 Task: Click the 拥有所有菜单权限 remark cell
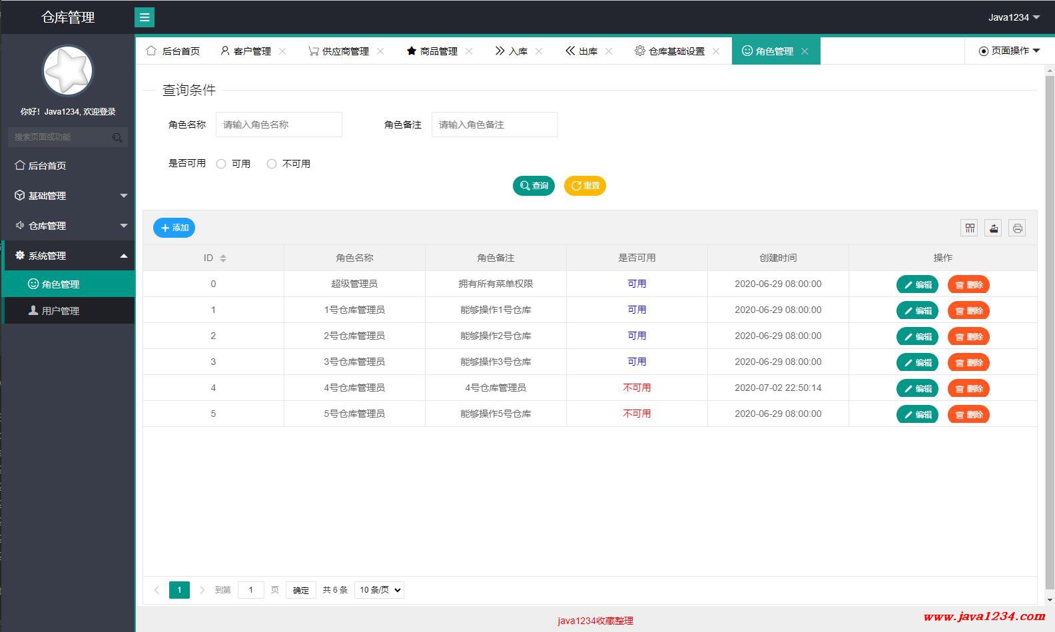coord(496,284)
